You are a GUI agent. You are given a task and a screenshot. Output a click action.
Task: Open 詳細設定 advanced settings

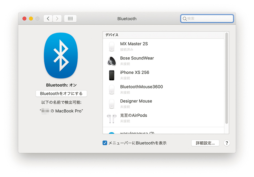pyautogui.click(x=205, y=143)
